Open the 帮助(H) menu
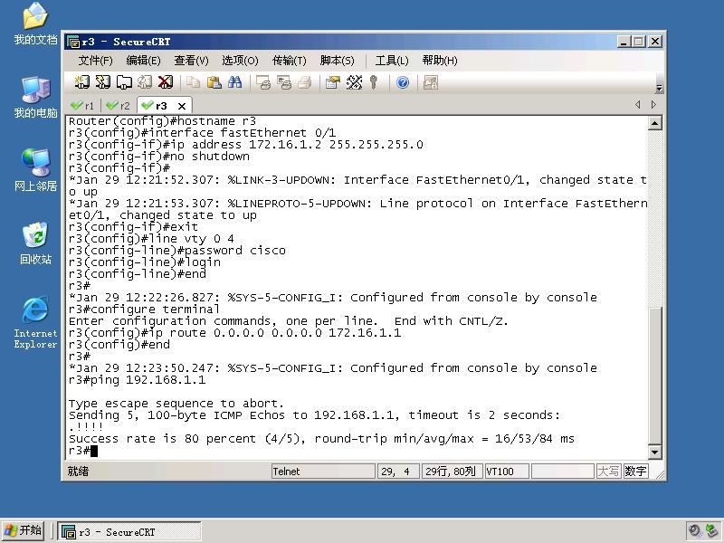The image size is (724, 543). click(x=440, y=61)
